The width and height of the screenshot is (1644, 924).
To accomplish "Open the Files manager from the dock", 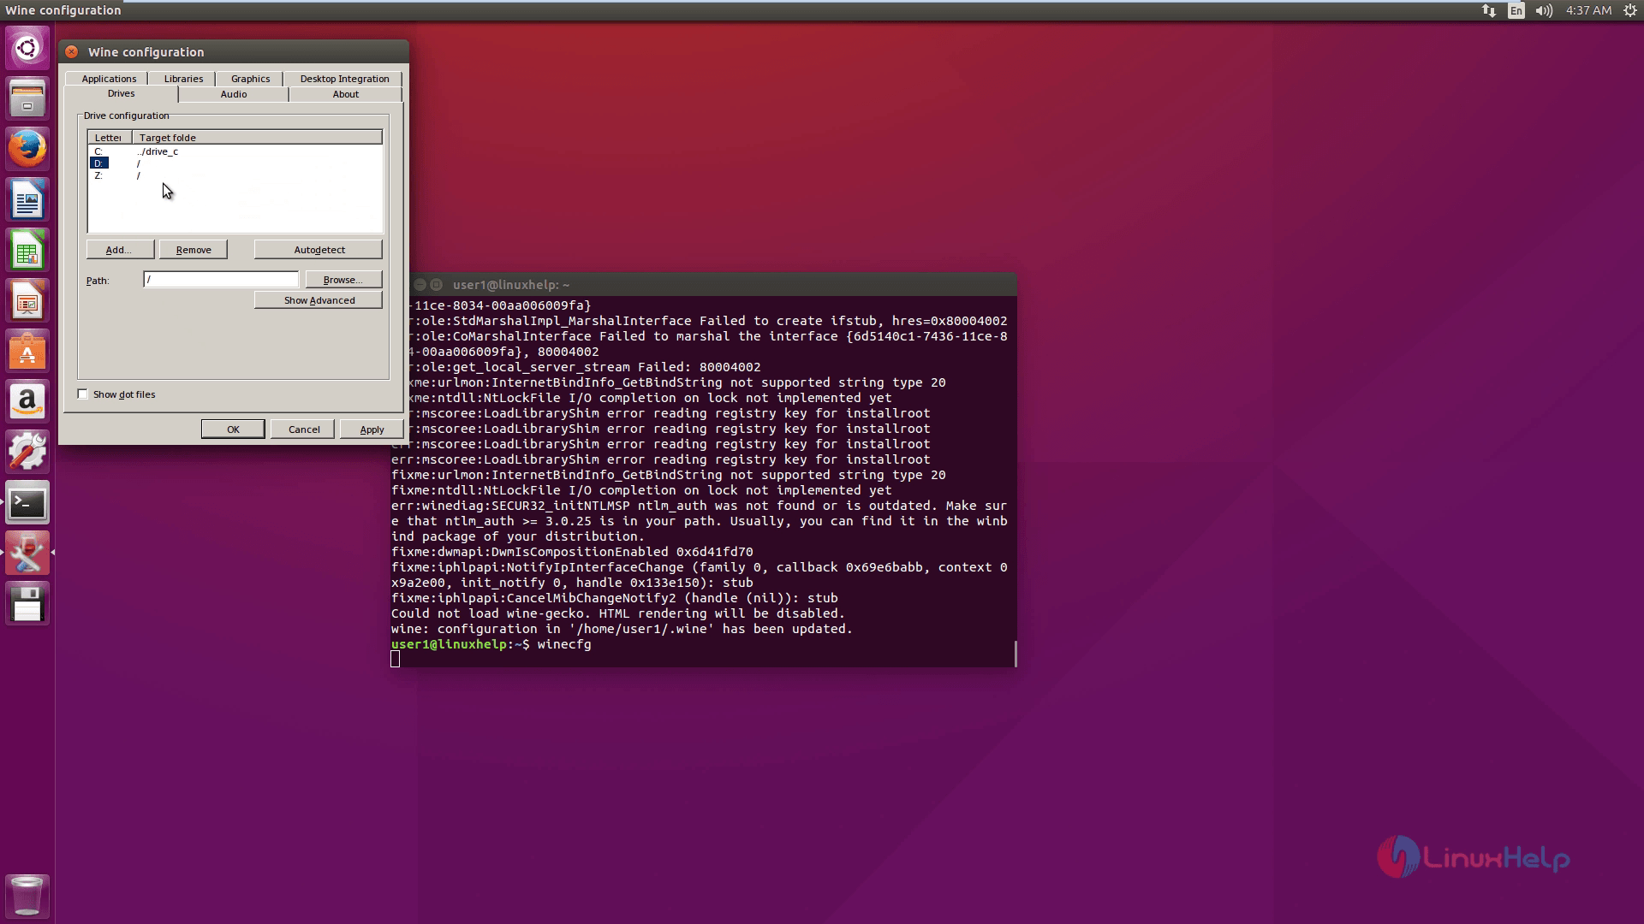I will (x=27, y=98).
